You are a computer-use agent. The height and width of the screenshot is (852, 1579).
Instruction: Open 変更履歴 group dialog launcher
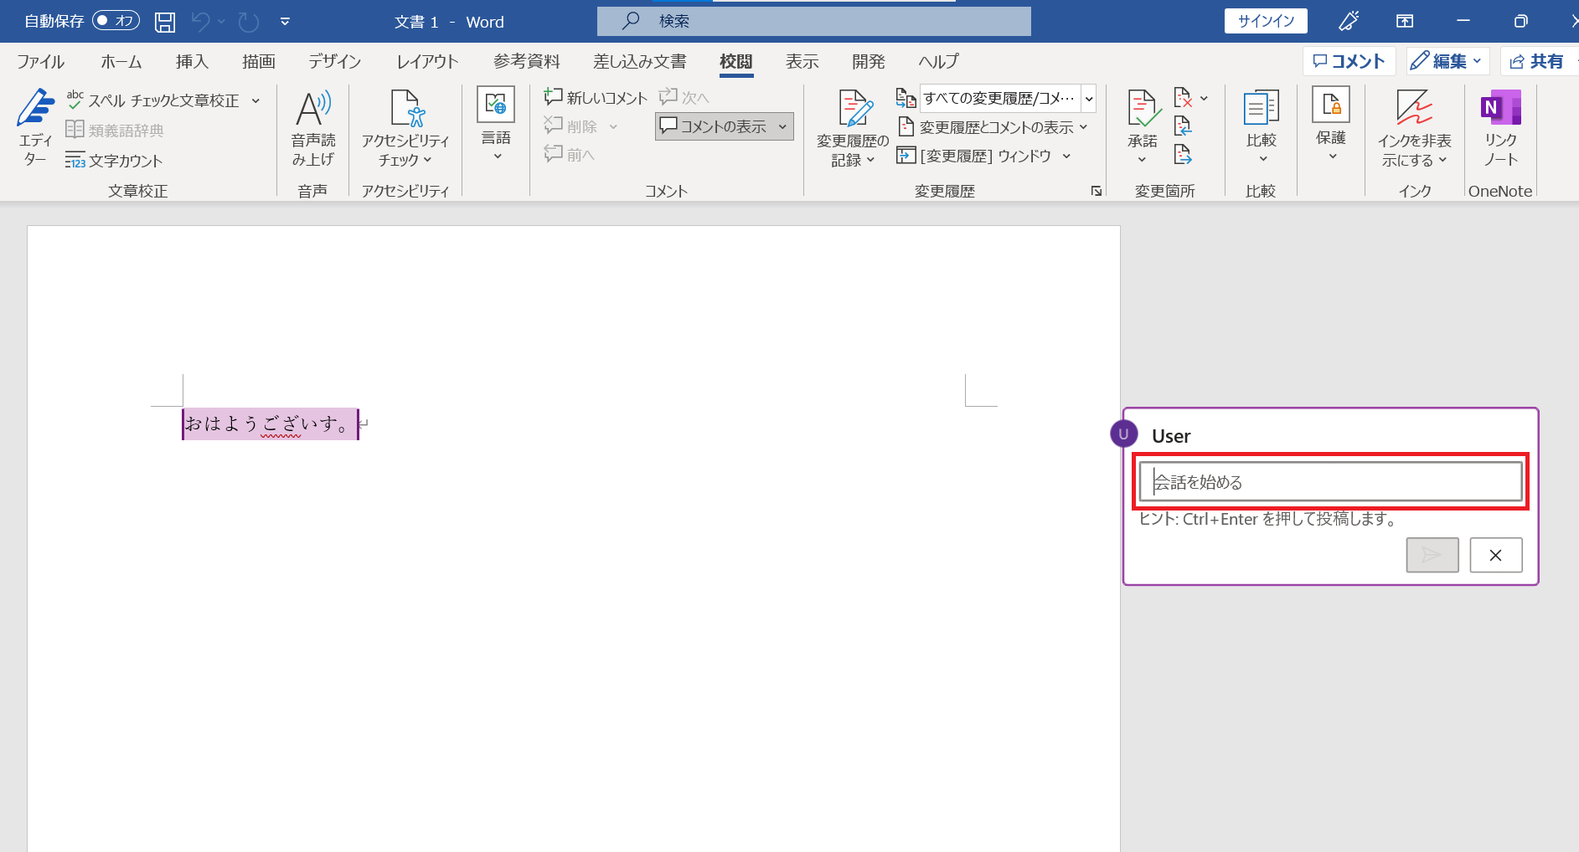pyautogui.click(x=1096, y=192)
